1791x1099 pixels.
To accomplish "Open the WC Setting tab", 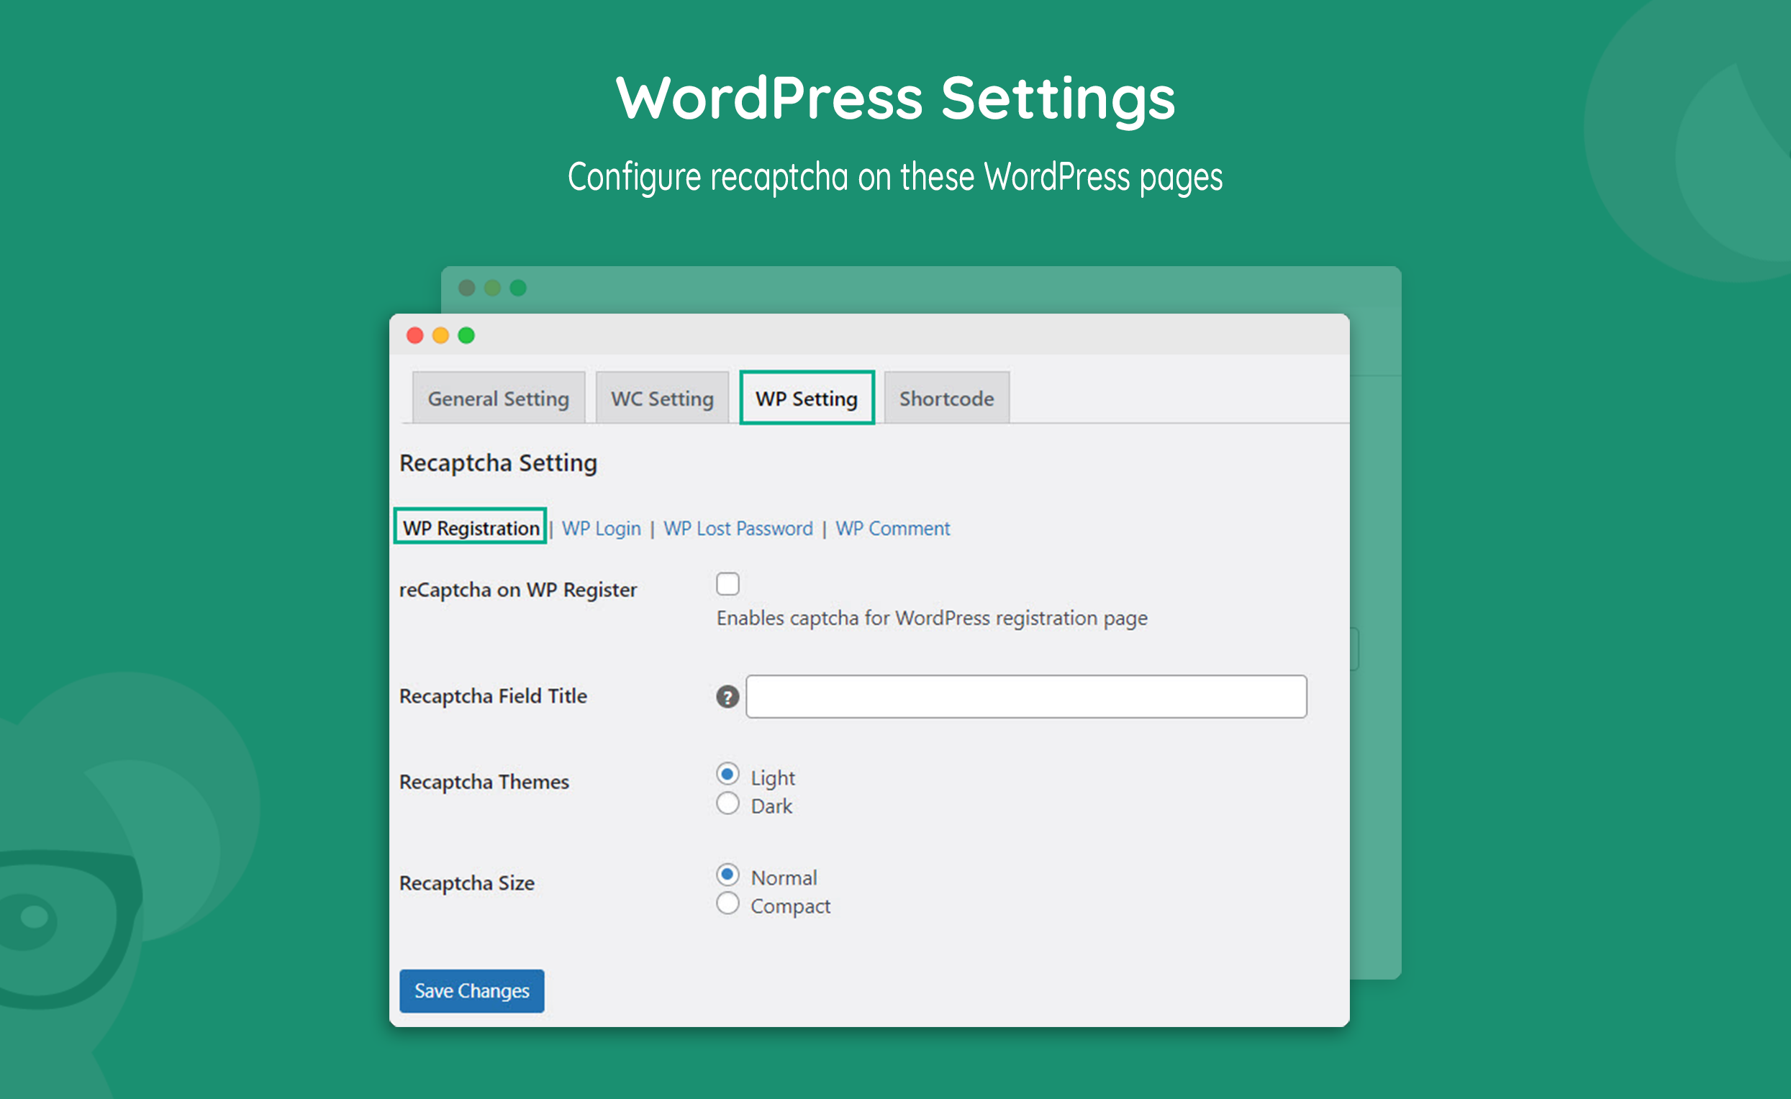I will click(x=662, y=398).
